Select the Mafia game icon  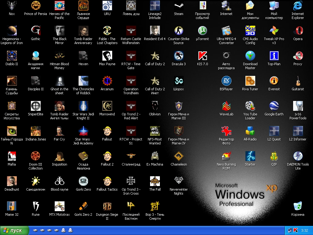tap(12, 156)
